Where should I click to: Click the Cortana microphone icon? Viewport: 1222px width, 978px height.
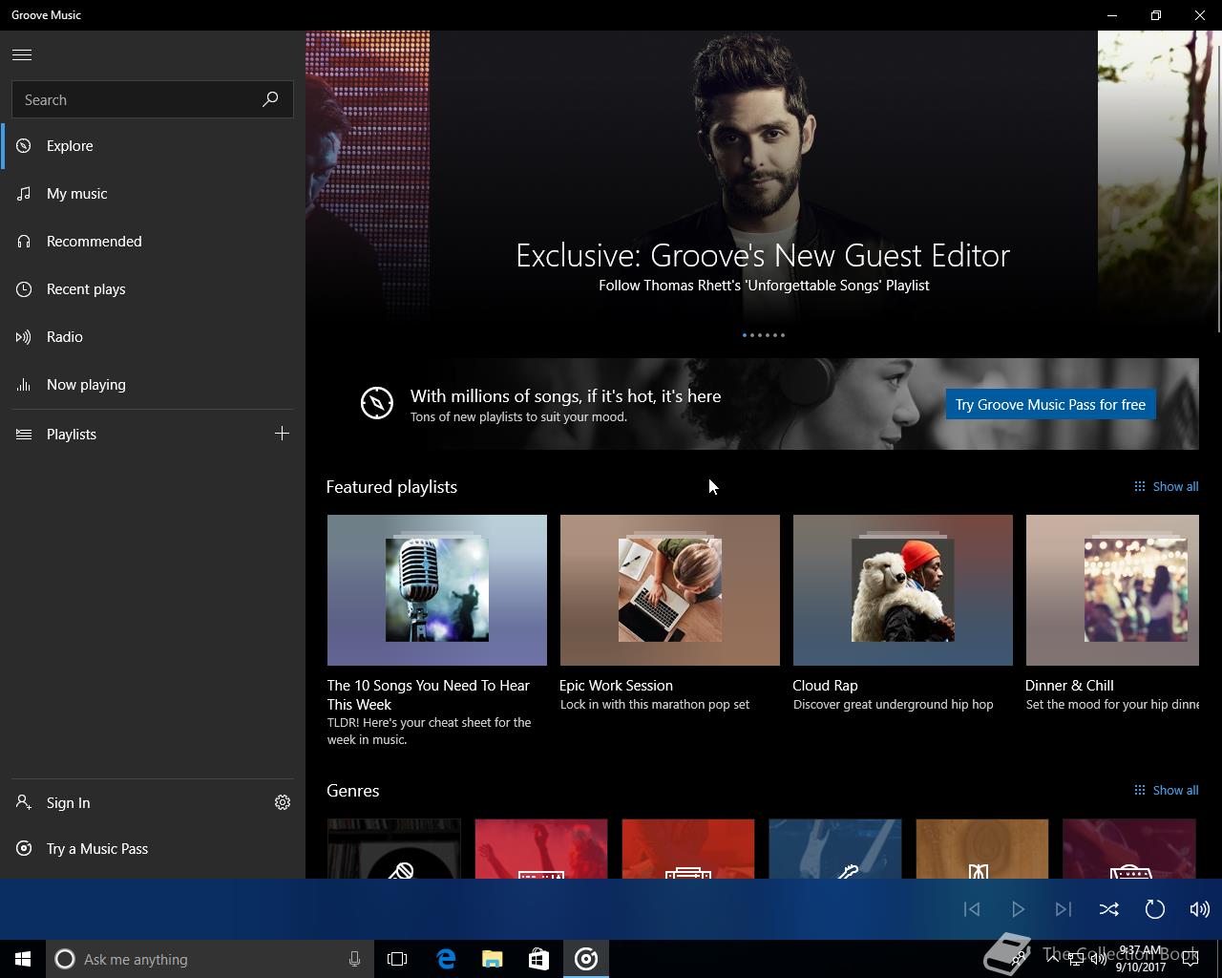coord(354,959)
